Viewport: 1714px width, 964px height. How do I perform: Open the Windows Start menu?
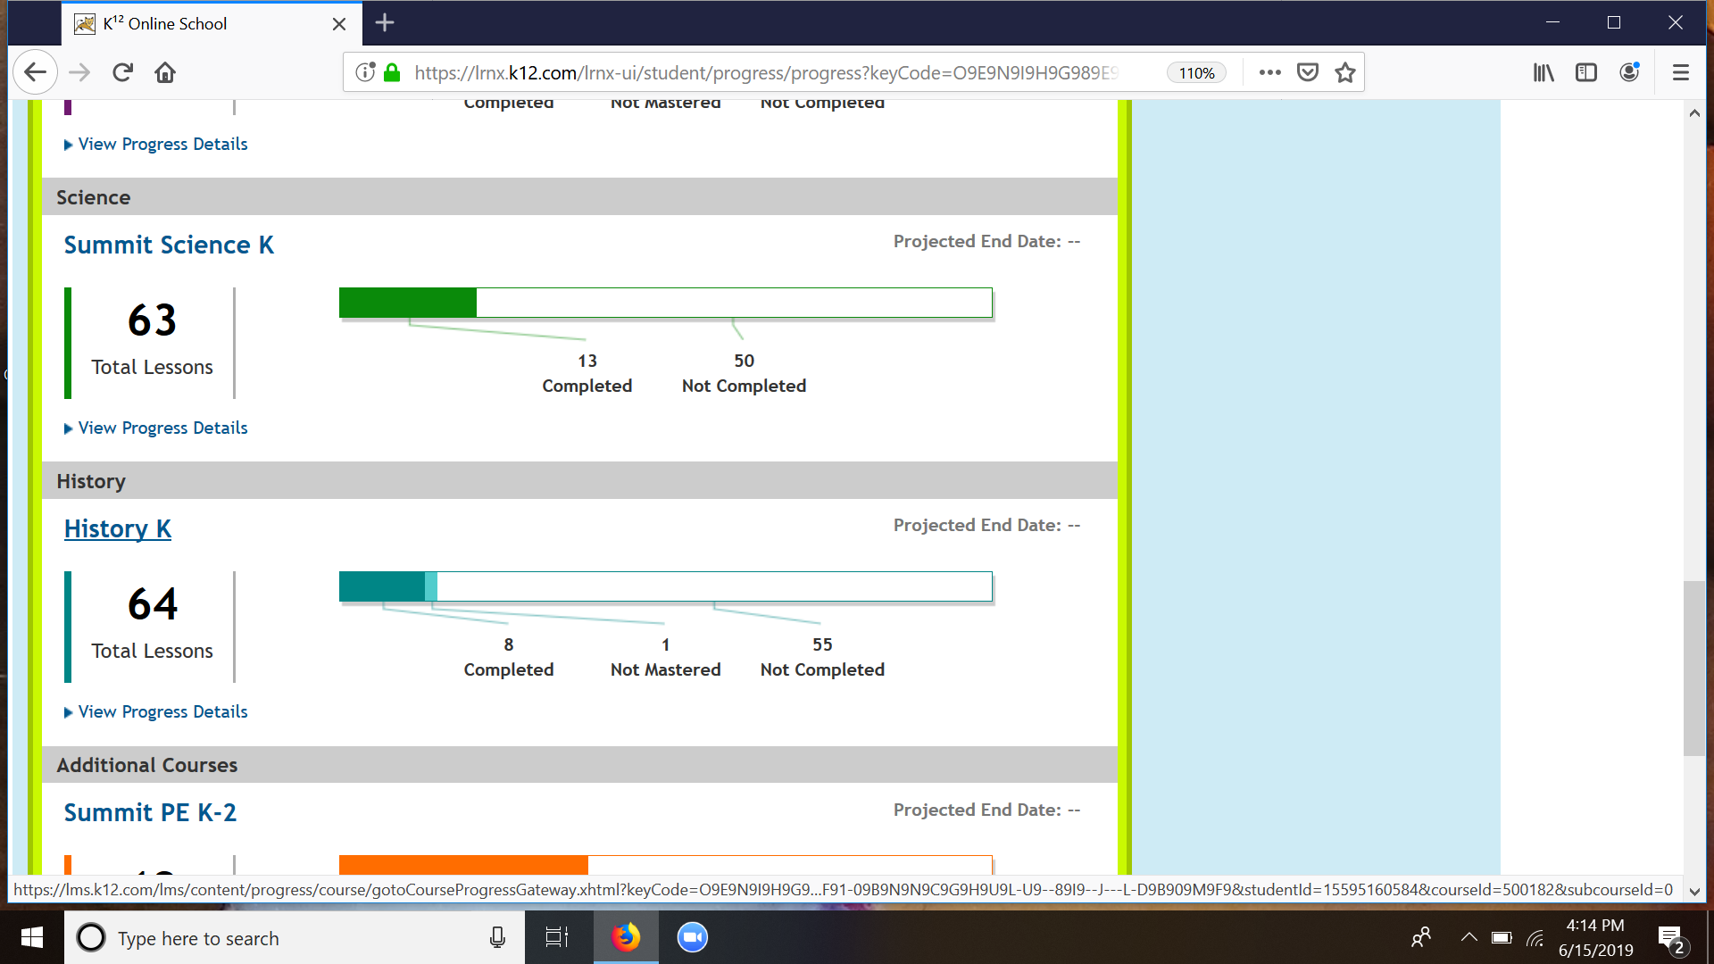coord(32,937)
